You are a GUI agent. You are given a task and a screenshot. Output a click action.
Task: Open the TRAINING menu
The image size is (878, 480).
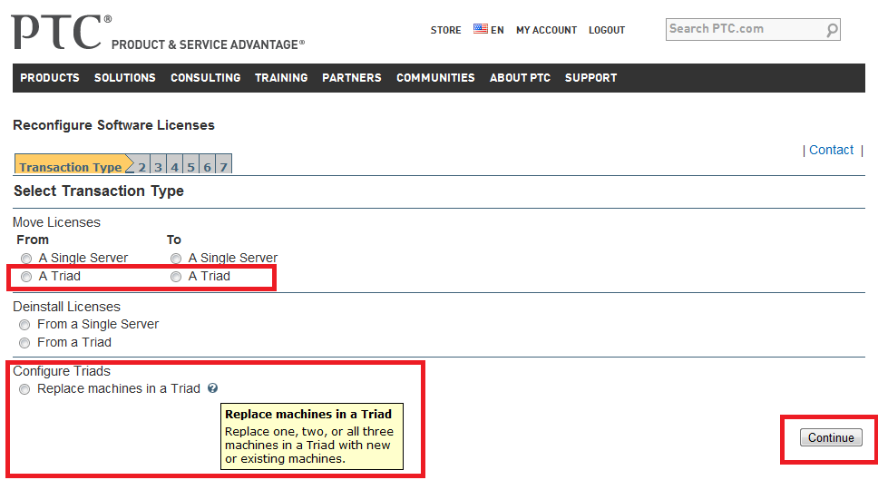(x=281, y=78)
